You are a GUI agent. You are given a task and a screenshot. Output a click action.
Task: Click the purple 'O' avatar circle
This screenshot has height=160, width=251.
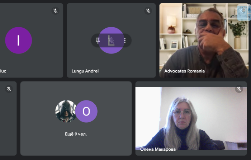click(x=86, y=111)
